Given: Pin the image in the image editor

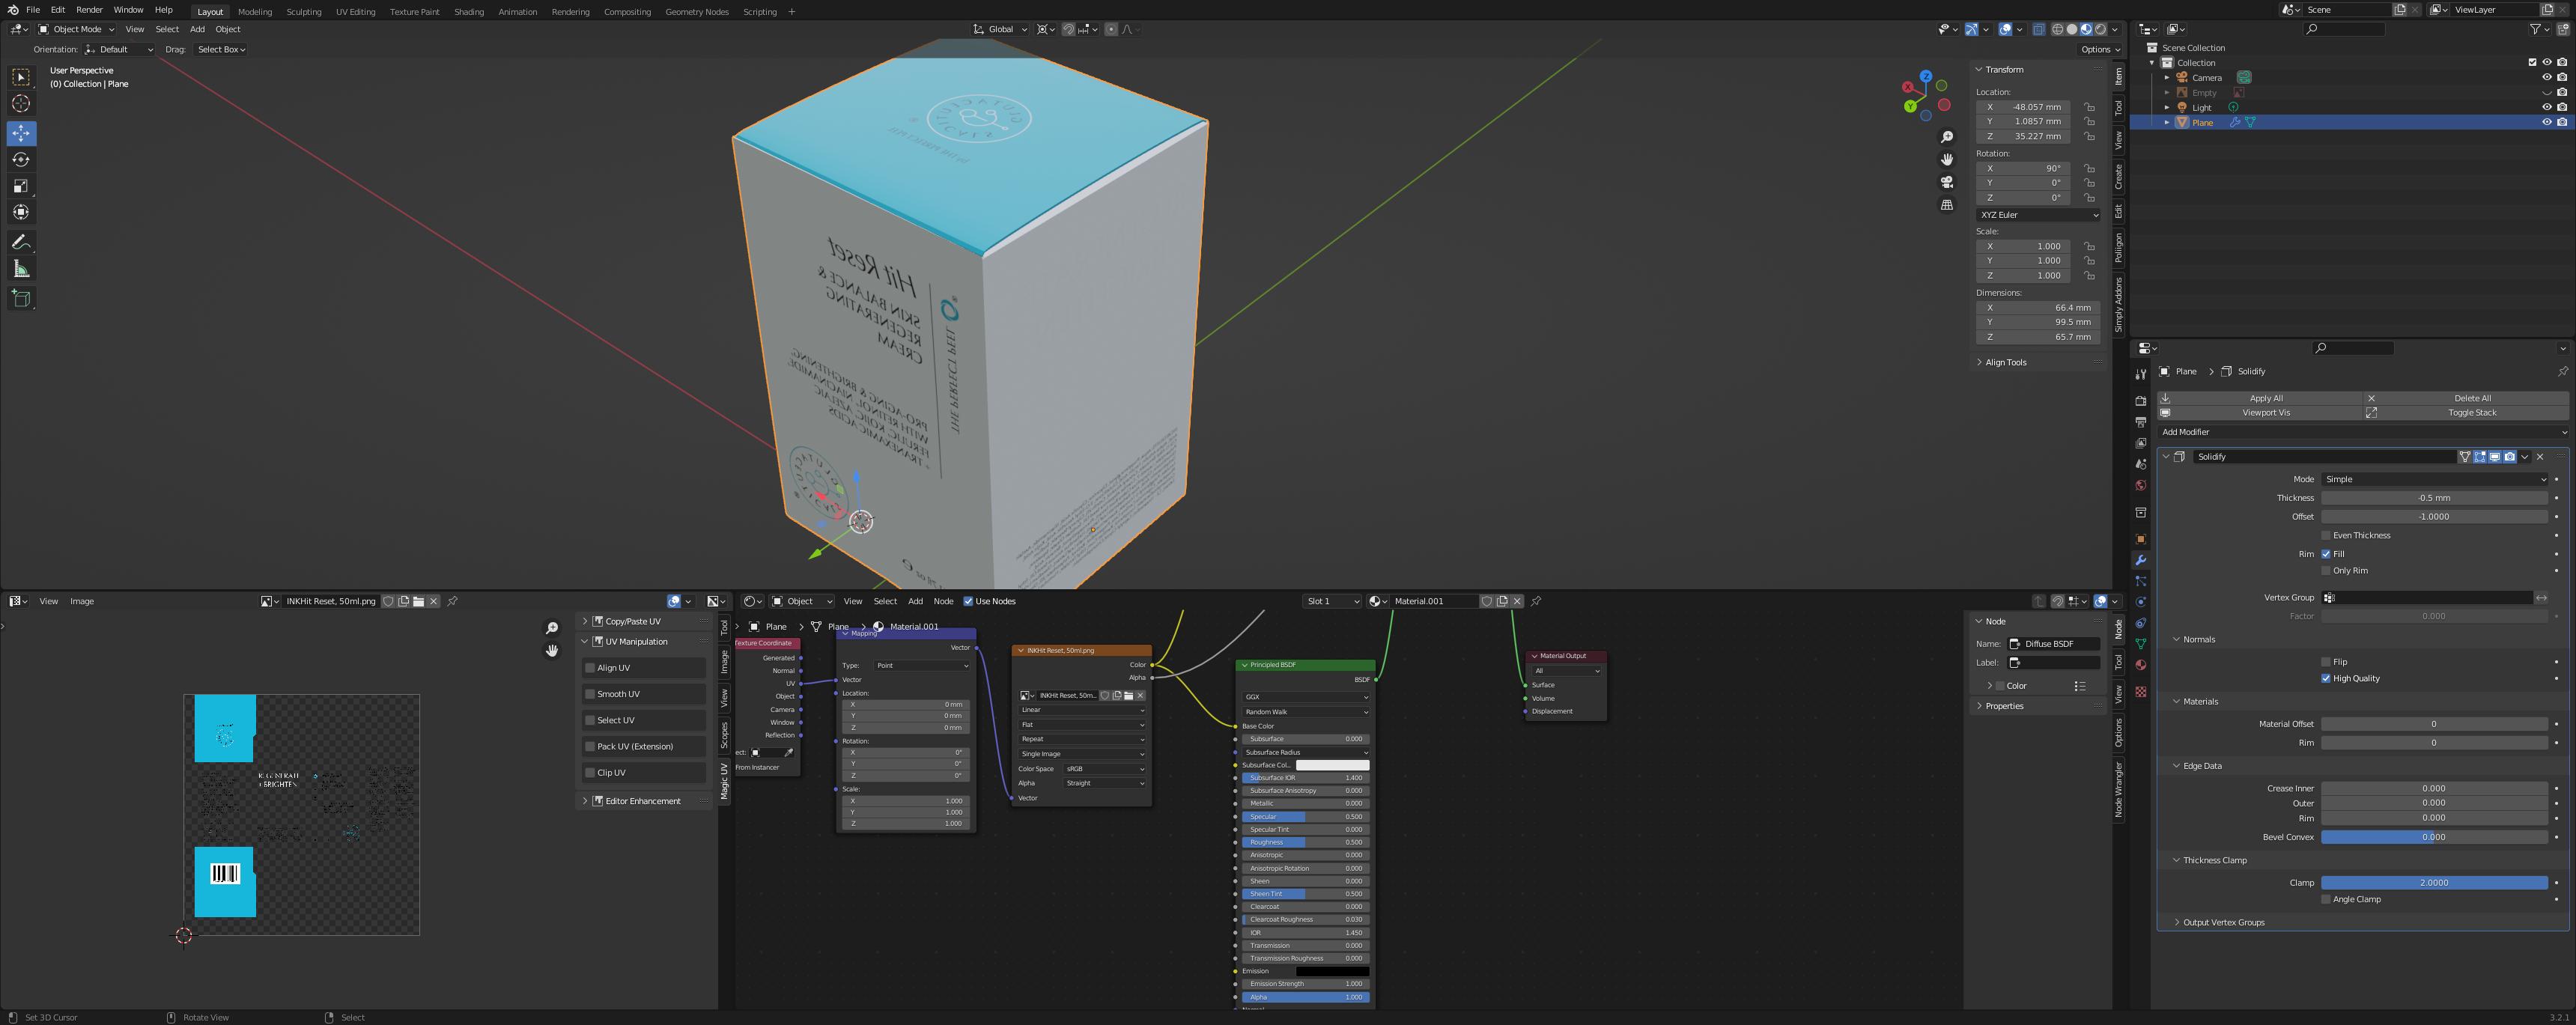Looking at the screenshot, I should (x=452, y=601).
